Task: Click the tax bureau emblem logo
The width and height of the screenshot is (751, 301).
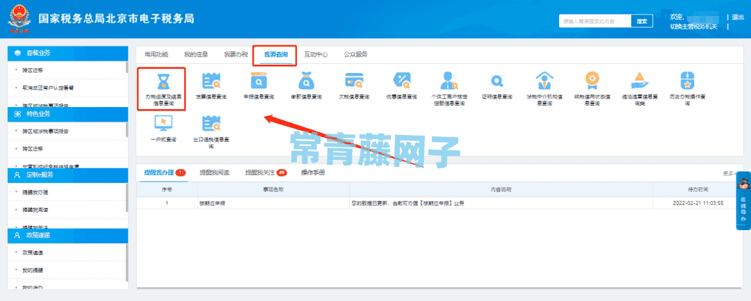Action: tap(18, 19)
